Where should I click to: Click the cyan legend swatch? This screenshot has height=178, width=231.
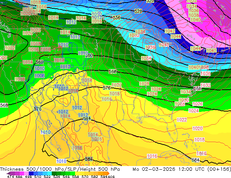point(50,173)
